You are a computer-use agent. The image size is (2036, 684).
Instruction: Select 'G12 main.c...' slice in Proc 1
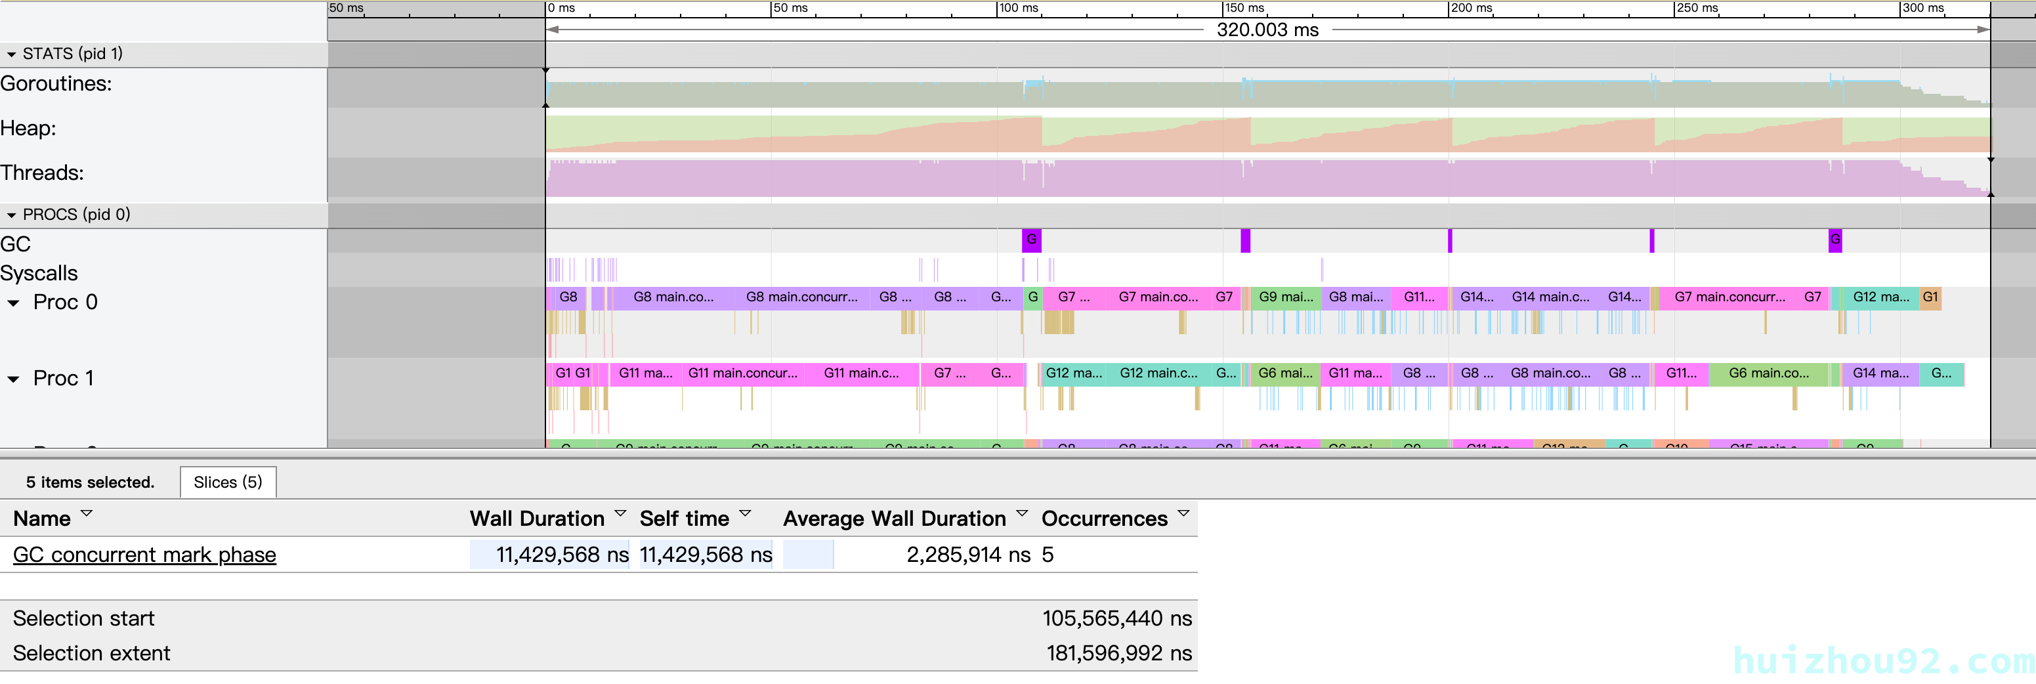[1158, 374]
